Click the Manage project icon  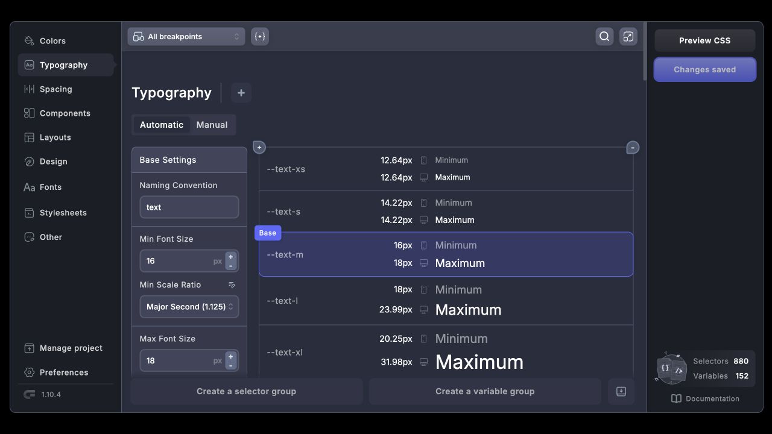pyautogui.click(x=29, y=348)
